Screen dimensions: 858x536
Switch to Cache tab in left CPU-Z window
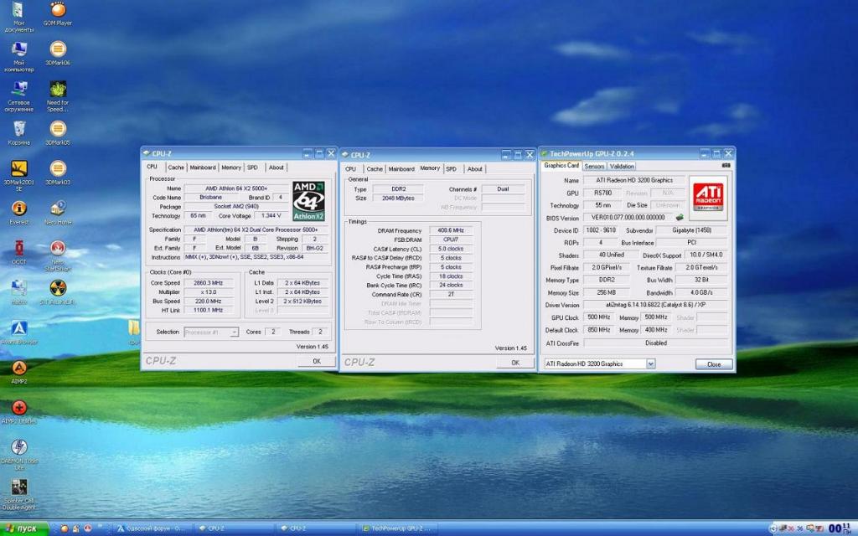[x=176, y=167]
